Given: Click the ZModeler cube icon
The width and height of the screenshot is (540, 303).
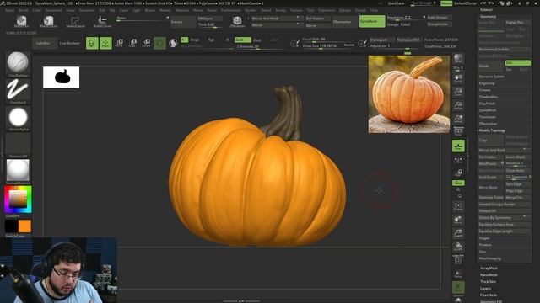Looking at the screenshot, I should click(x=237, y=22).
